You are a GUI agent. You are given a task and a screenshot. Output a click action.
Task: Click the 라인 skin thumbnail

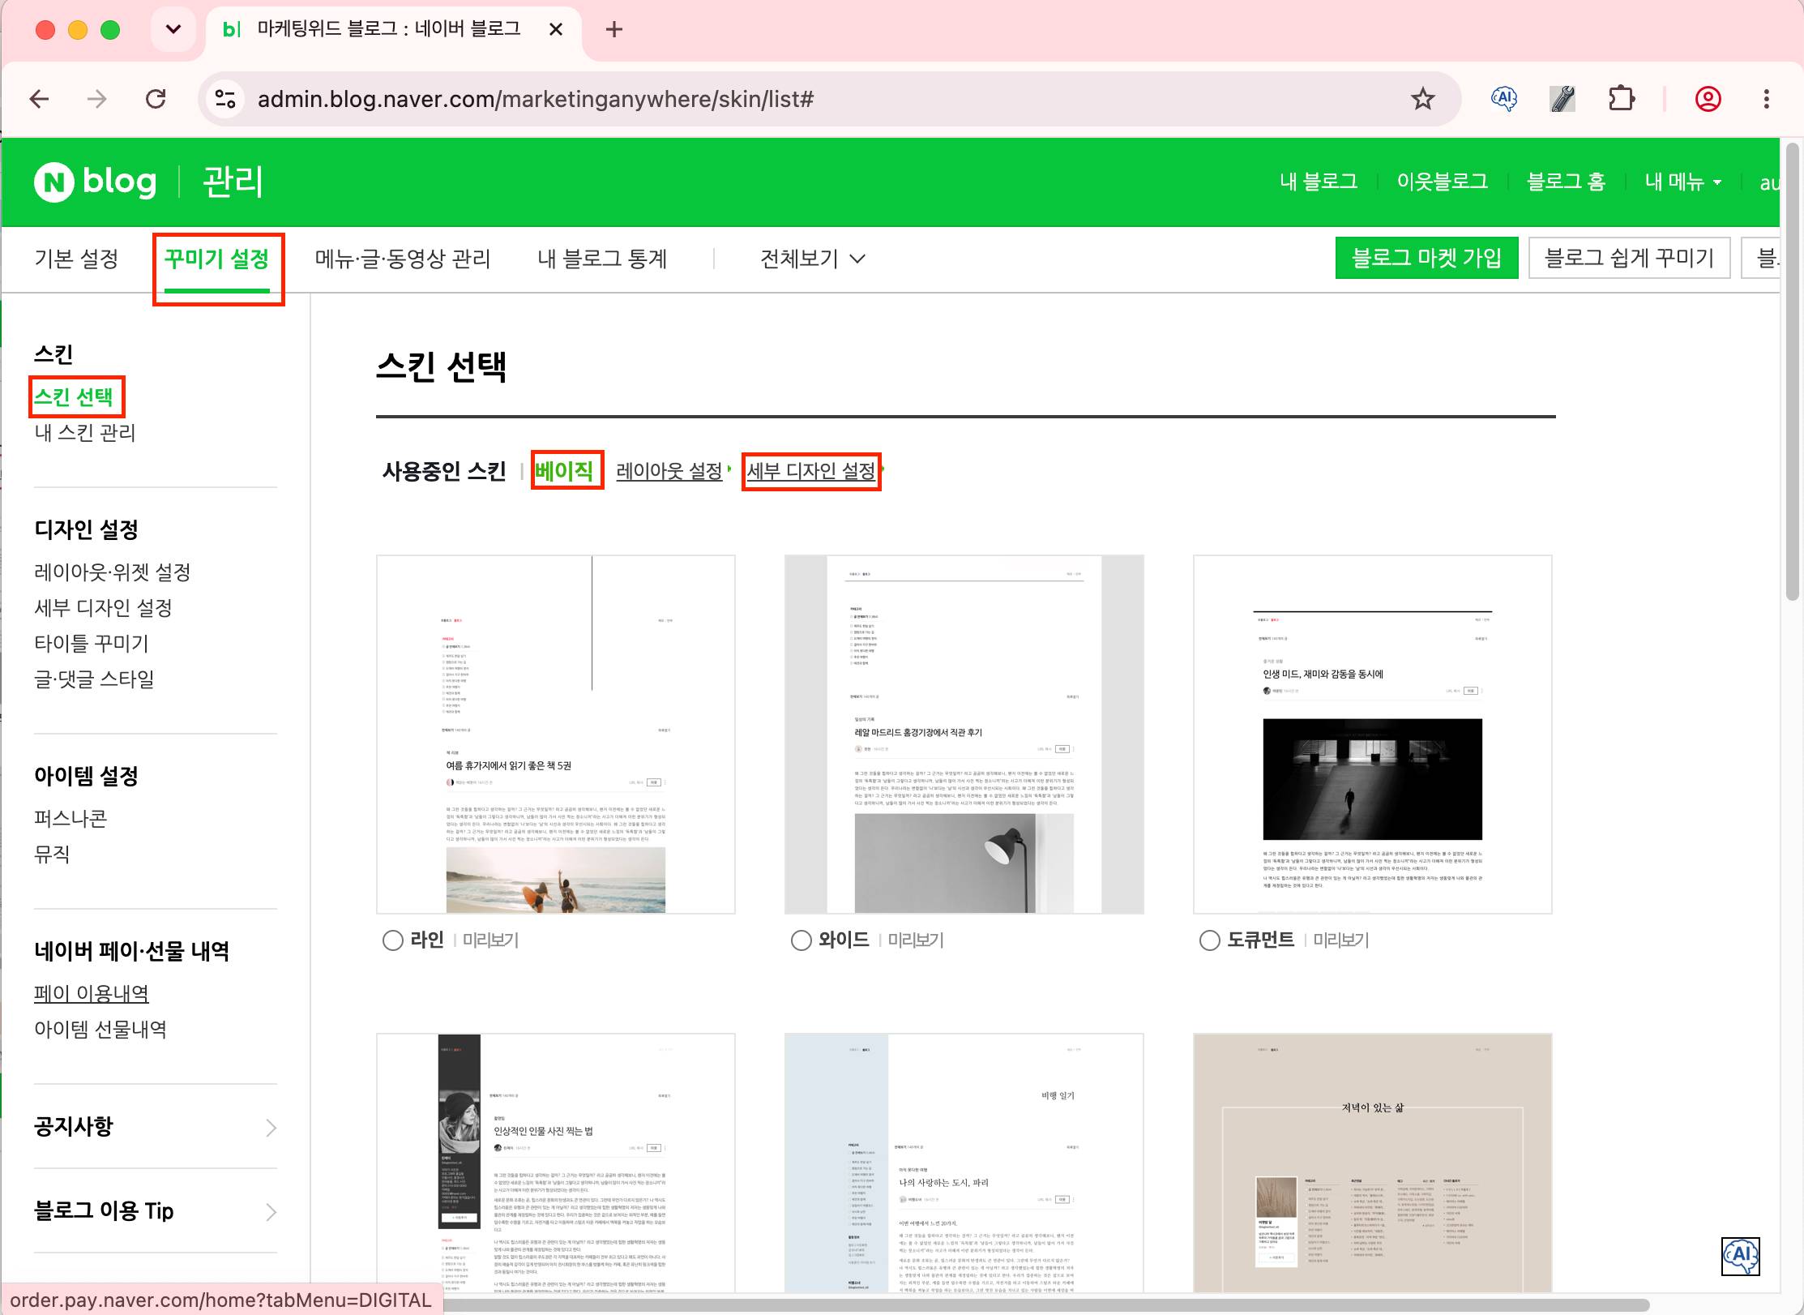tap(556, 735)
